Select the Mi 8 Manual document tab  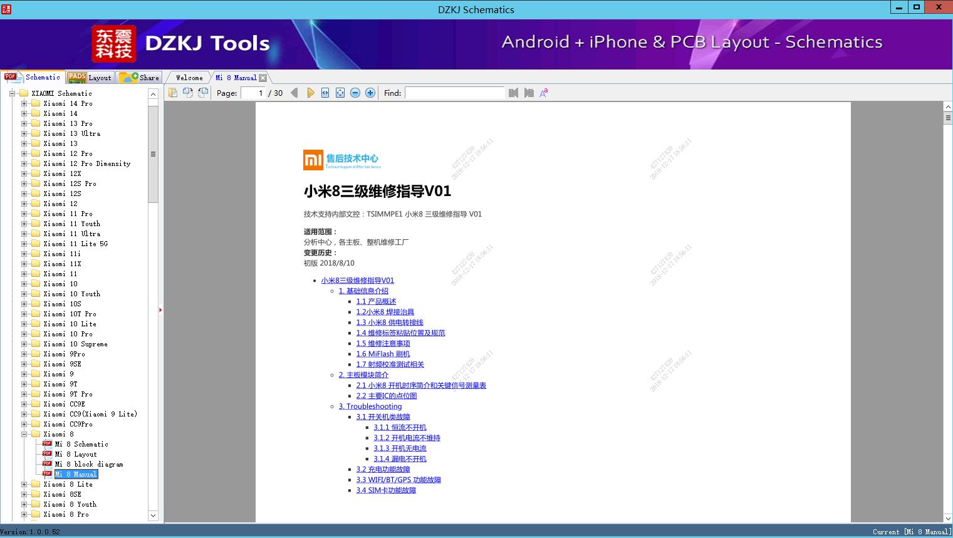pyautogui.click(x=236, y=78)
